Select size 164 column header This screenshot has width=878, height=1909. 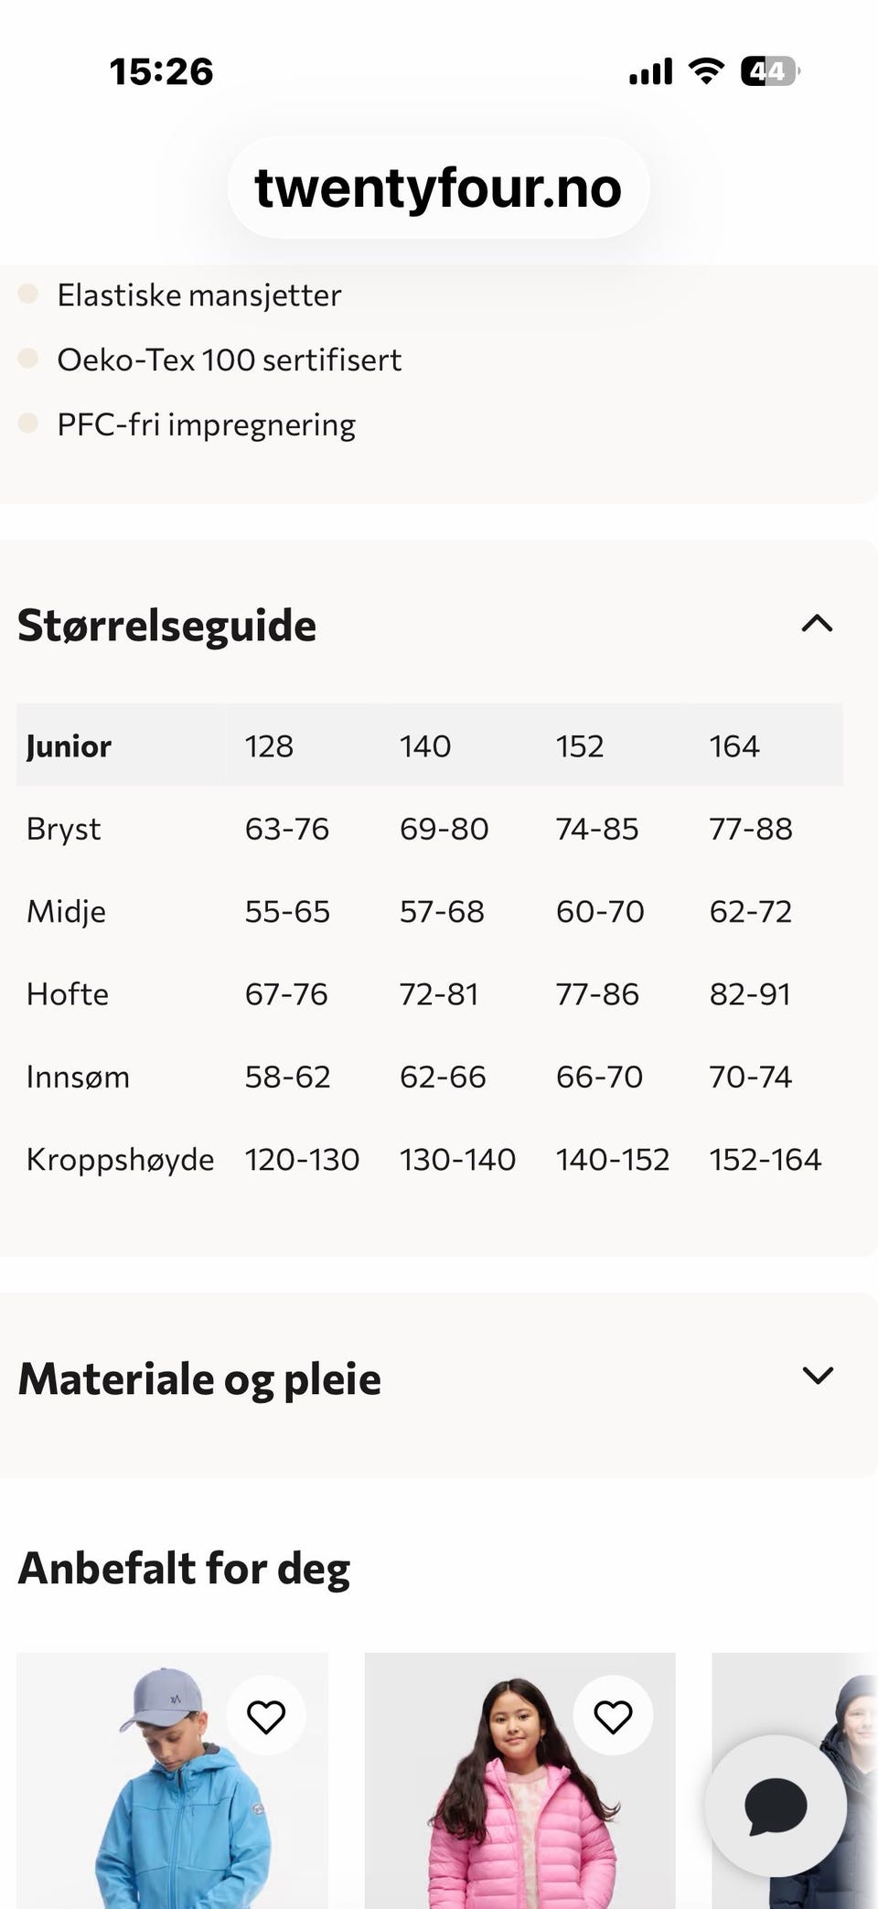733,746
